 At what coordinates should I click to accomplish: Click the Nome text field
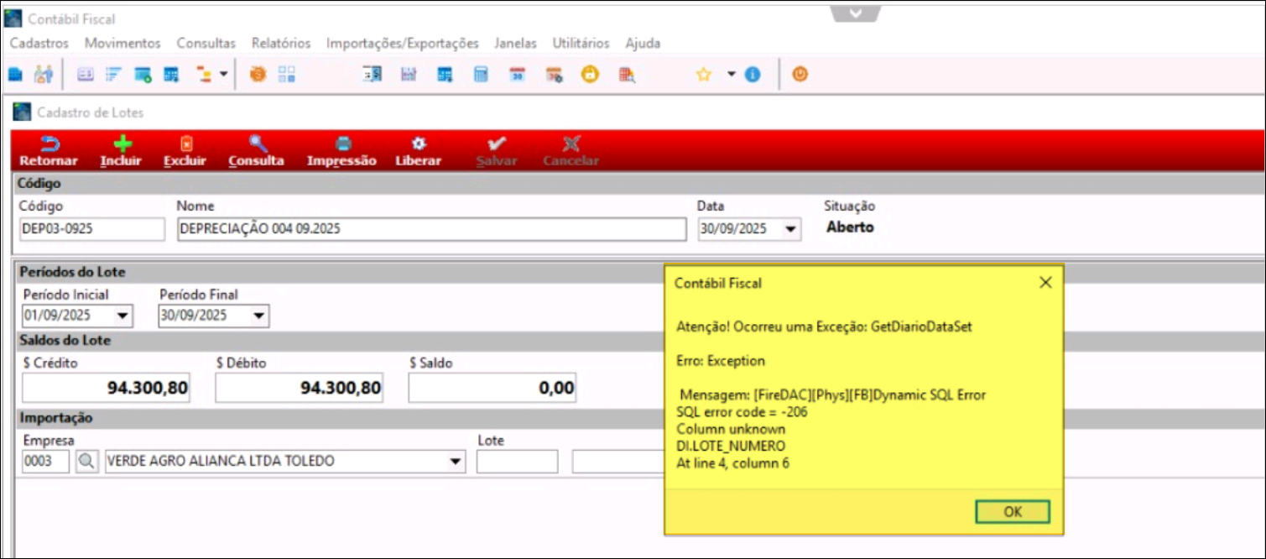(431, 229)
